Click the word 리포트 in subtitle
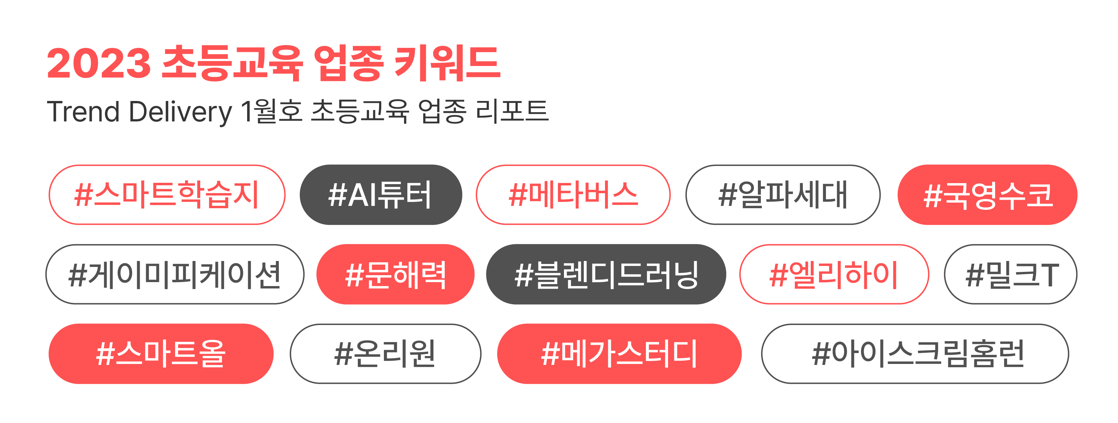Image resolution: width=1118 pixels, height=423 pixels. [512, 111]
